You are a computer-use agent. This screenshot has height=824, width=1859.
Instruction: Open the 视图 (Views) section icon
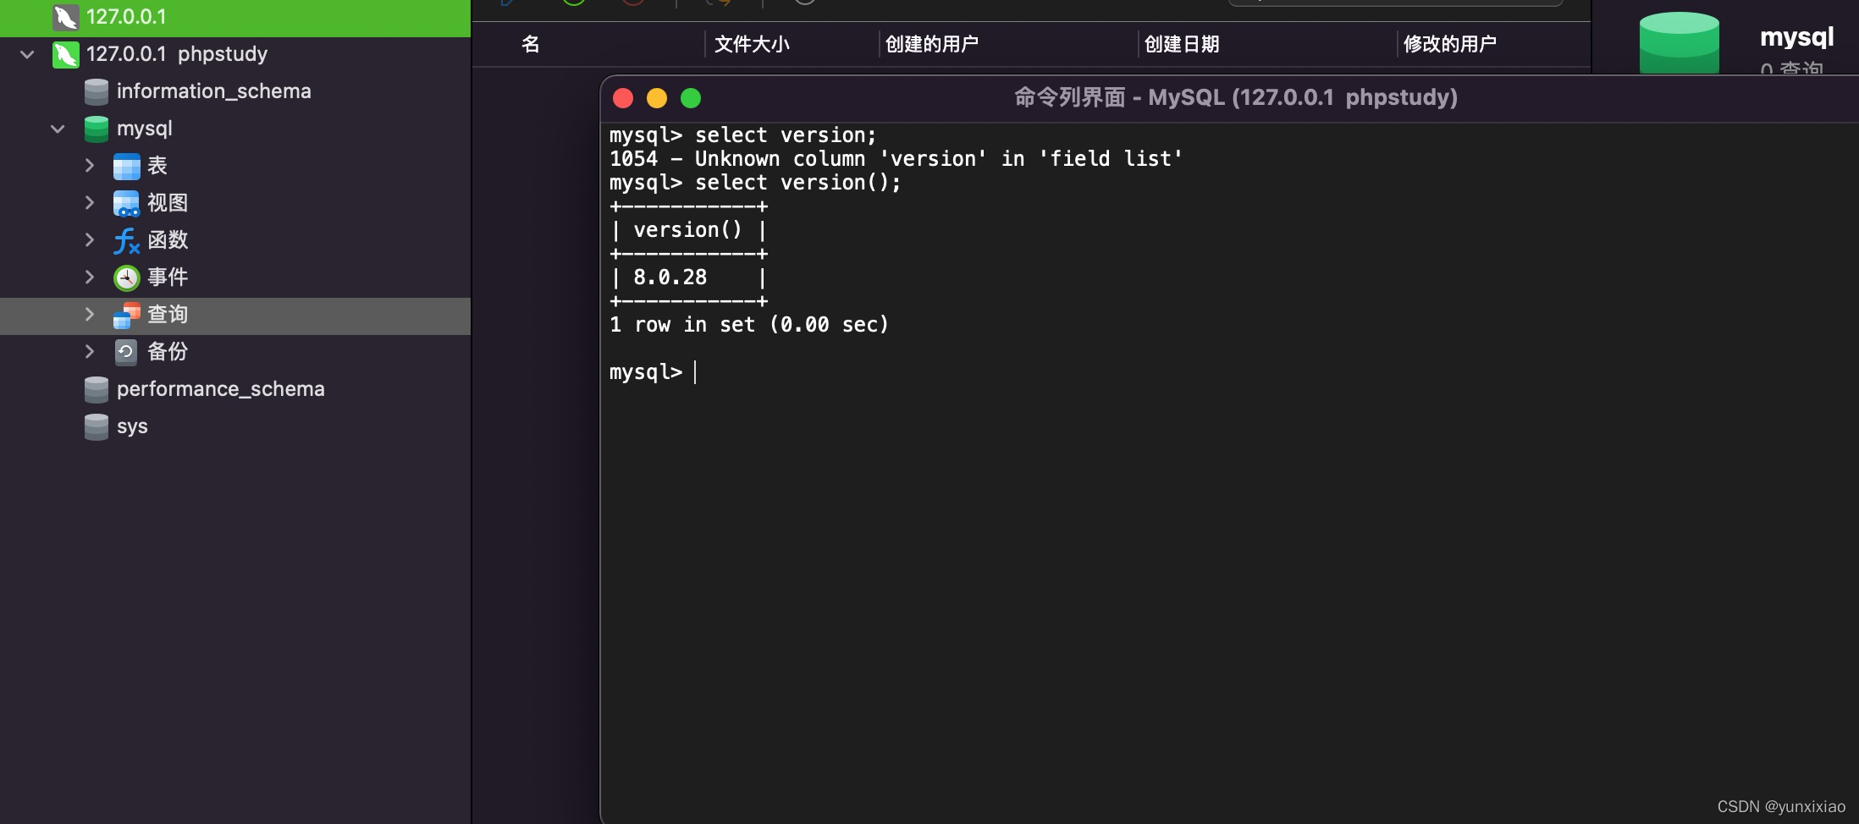(x=126, y=202)
